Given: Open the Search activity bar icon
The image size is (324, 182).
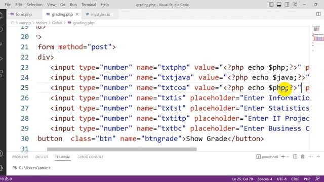Looking at the screenshot, I should click(1, 29).
